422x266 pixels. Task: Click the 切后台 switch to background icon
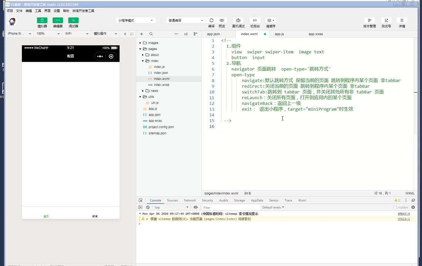pyautogui.click(x=255, y=20)
